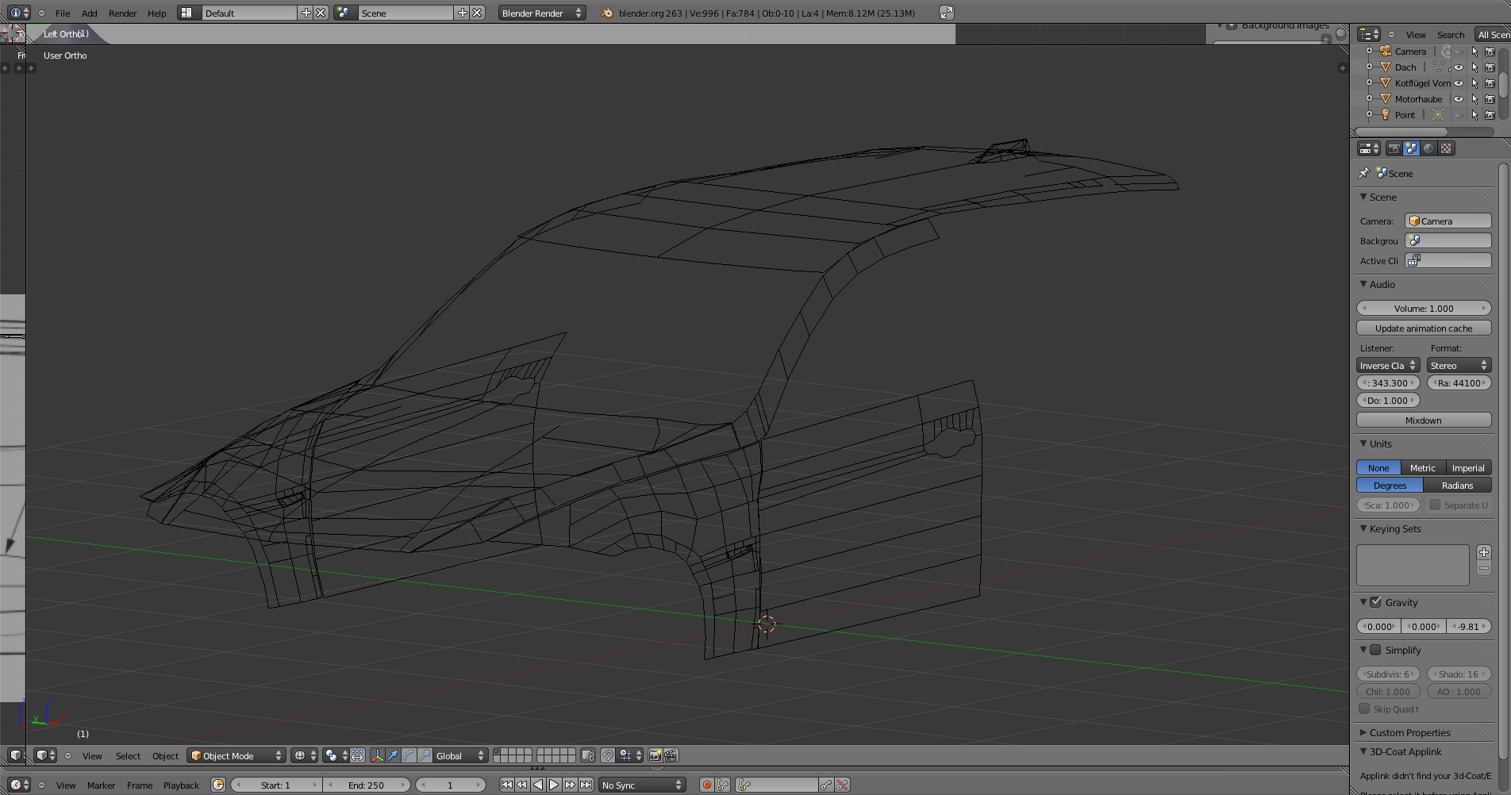Jump to first frame in timeline

coord(506,785)
